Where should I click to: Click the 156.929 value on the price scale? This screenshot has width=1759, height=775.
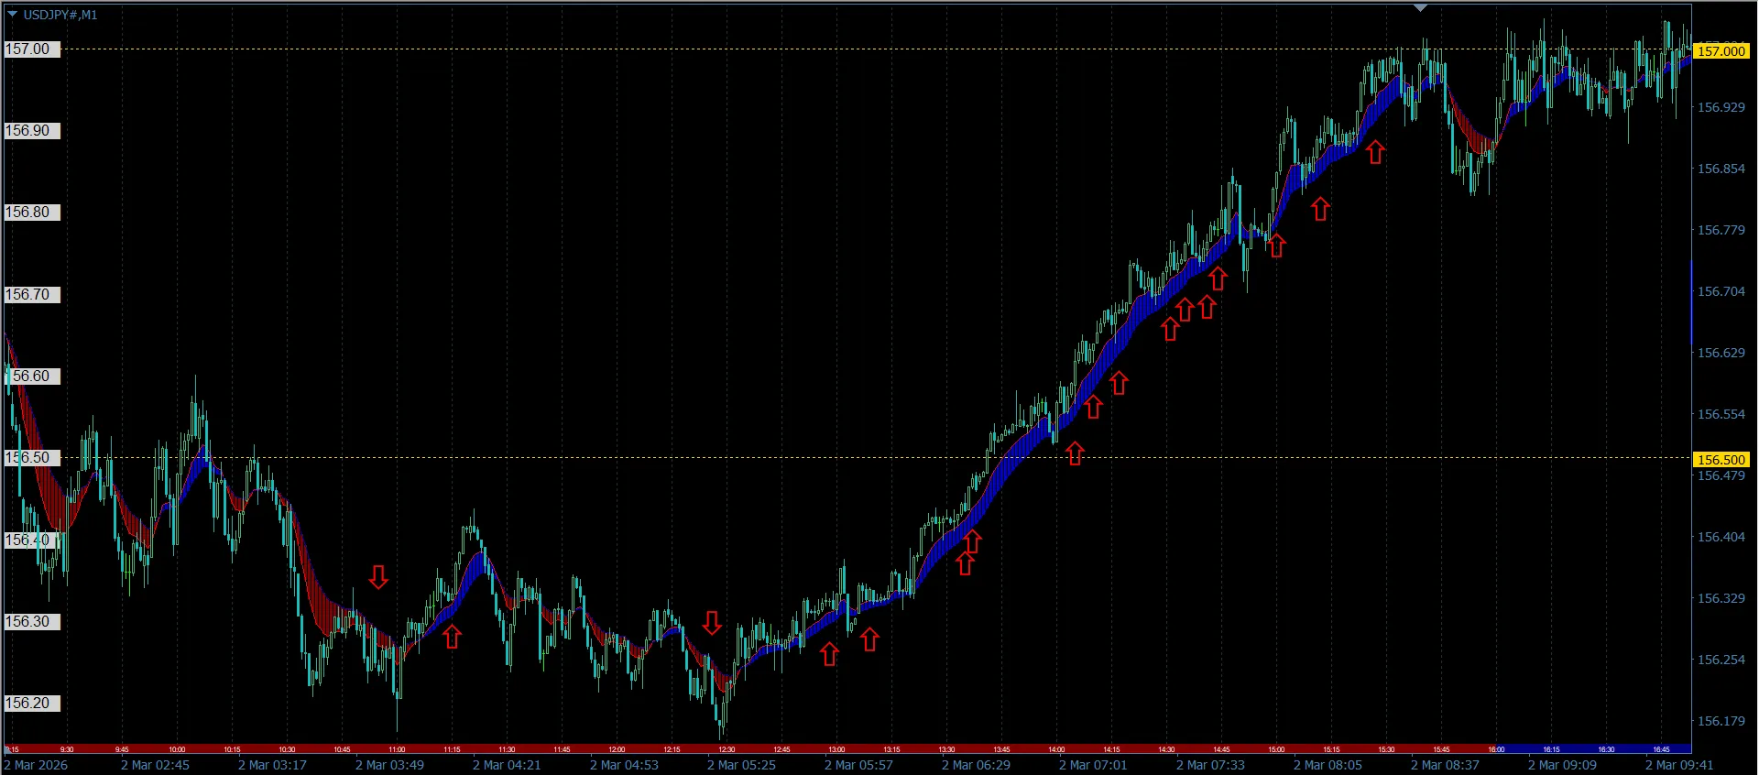point(1721,107)
